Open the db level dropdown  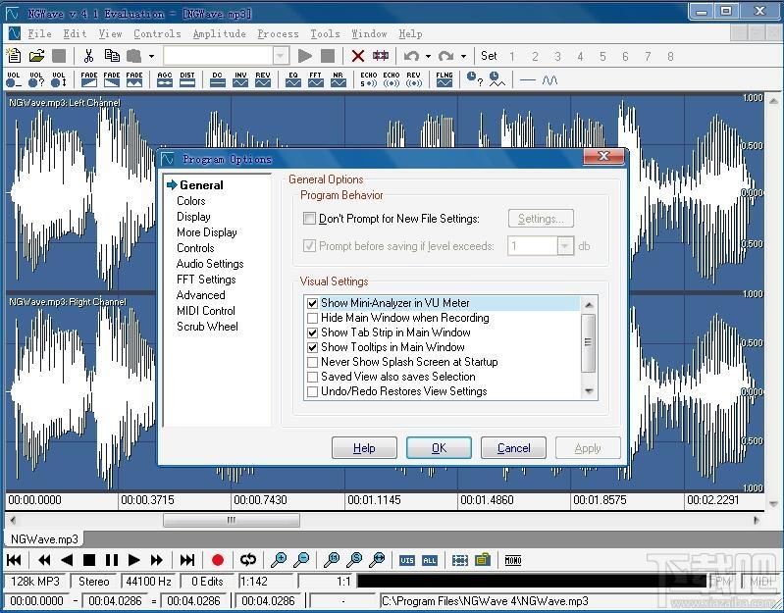pos(565,246)
